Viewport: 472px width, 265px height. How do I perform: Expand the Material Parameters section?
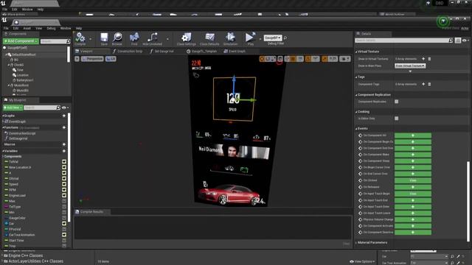point(356,243)
